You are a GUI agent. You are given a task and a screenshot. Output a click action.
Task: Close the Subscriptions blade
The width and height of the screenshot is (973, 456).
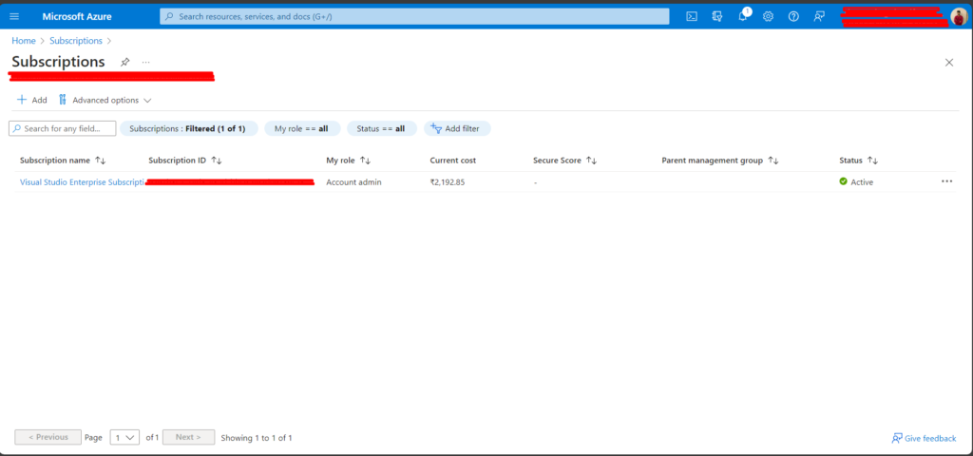949,62
